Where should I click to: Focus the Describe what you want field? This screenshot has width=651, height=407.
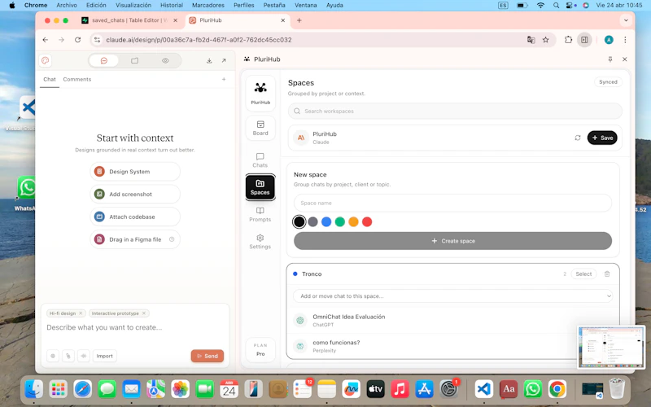135,328
